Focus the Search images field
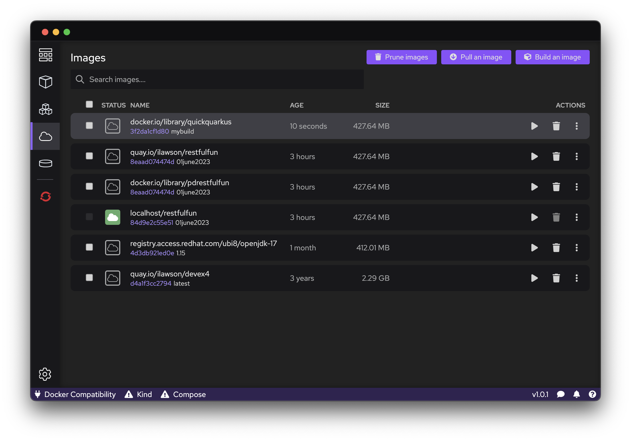The height and width of the screenshot is (441, 631). (217, 80)
